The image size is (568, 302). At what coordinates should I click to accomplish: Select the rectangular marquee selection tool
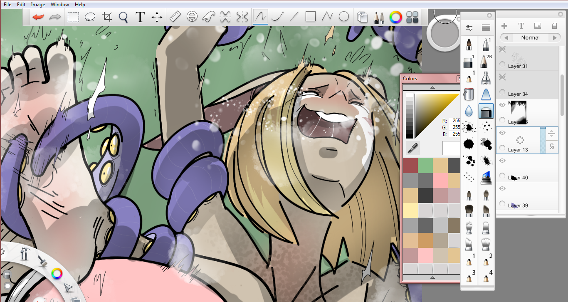coord(74,17)
